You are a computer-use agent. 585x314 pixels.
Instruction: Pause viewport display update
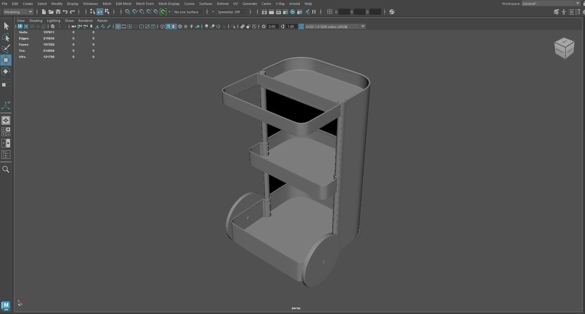point(314,12)
